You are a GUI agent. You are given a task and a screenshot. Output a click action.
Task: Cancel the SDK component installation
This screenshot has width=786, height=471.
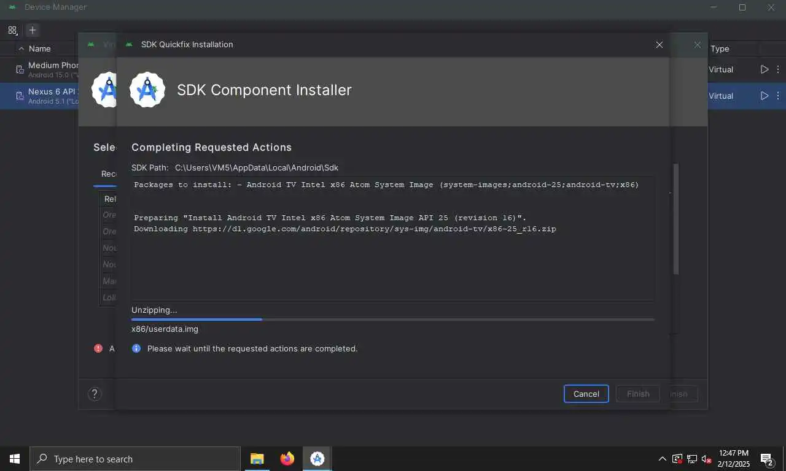pos(586,394)
